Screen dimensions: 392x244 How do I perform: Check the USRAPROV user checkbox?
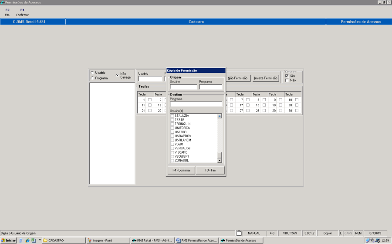click(172, 136)
